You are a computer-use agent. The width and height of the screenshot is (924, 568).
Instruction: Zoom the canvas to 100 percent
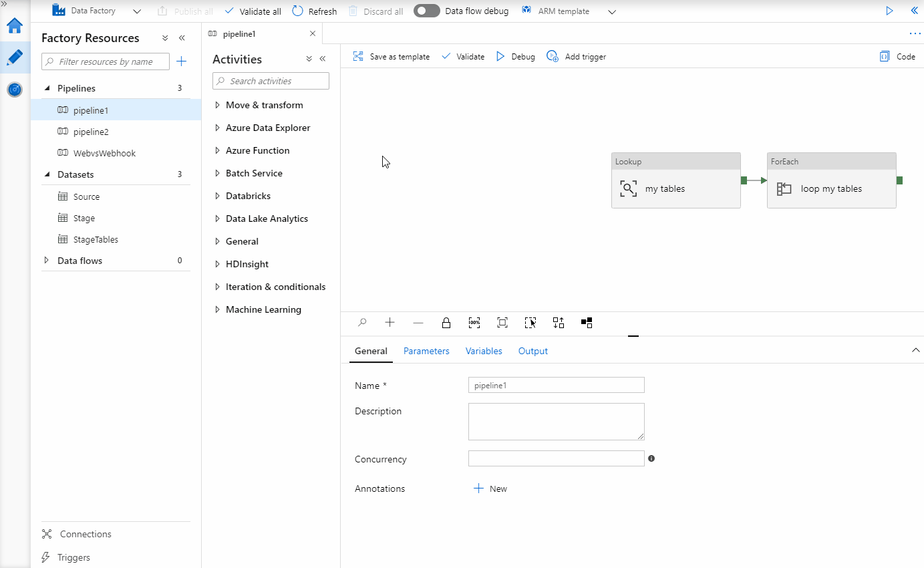pos(474,323)
